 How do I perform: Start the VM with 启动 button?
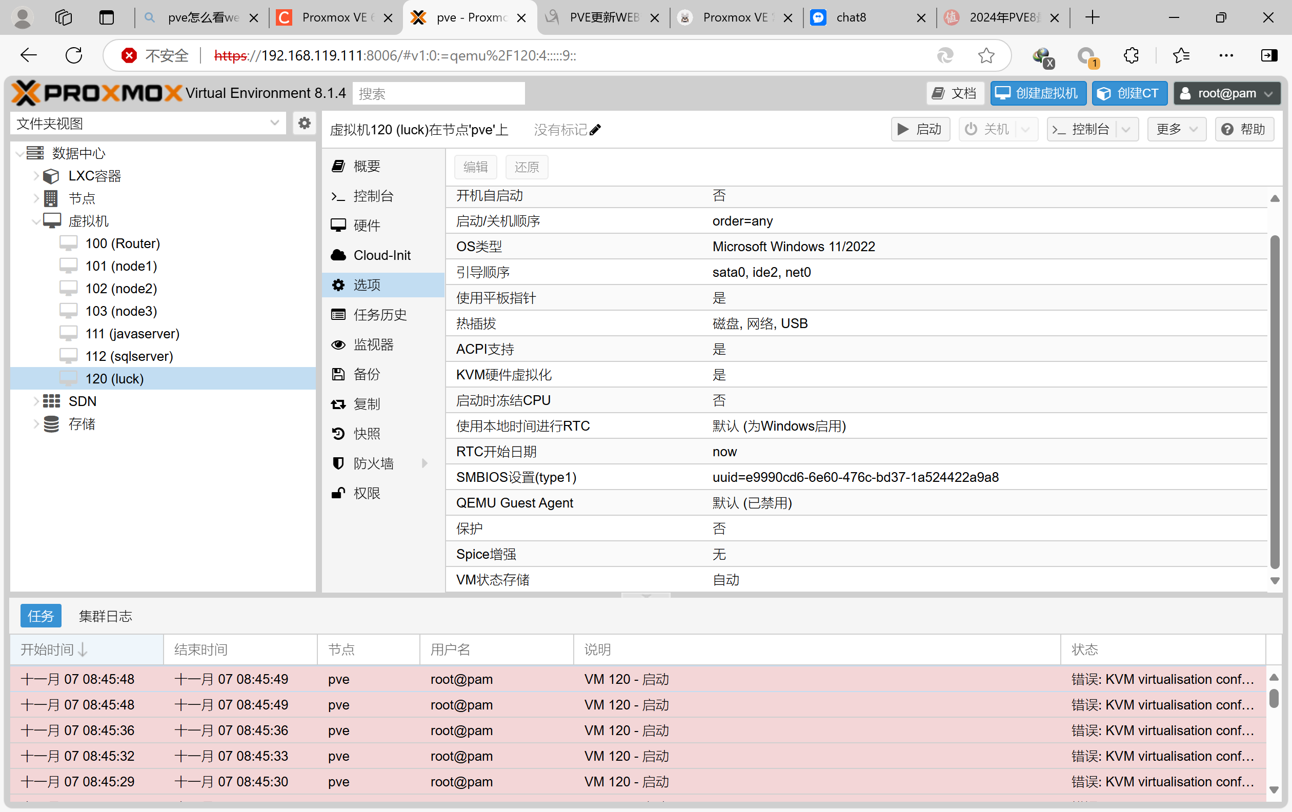[x=920, y=129]
